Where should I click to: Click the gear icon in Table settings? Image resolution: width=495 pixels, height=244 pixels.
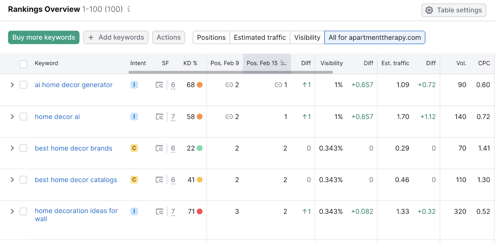click(429, 10)
